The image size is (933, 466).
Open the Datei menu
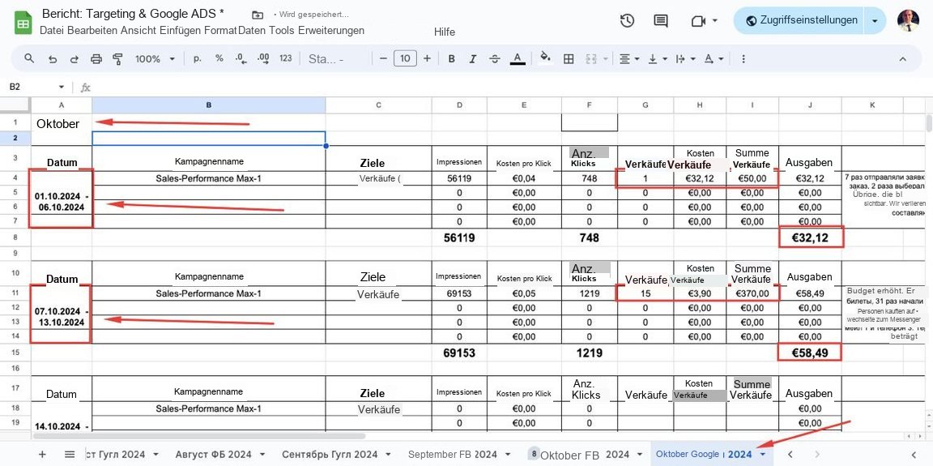pos(52,30)
